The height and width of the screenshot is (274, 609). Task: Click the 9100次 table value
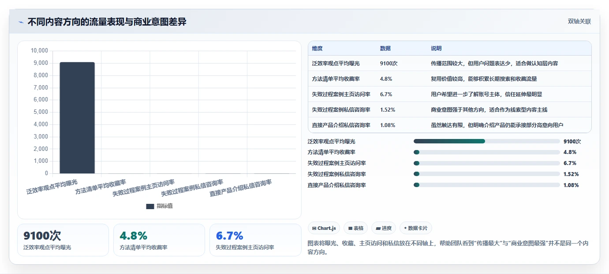389,64
